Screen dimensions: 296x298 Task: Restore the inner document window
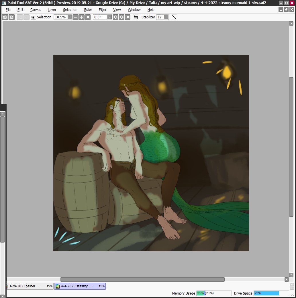286,9
